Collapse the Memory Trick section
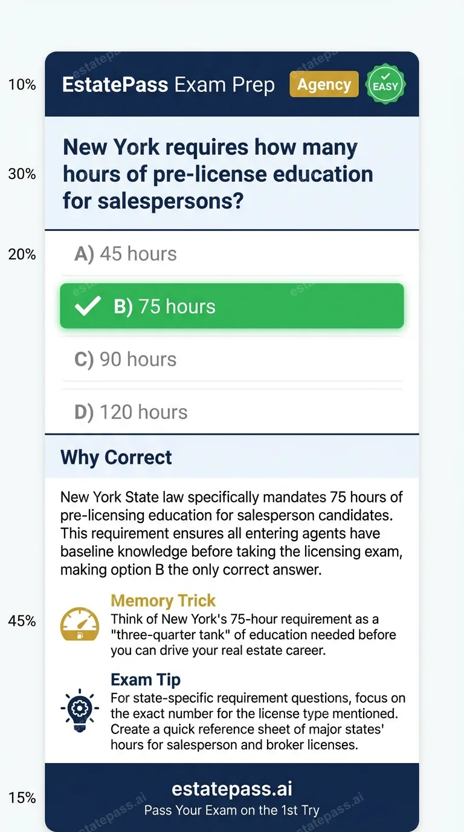The height and width of the screenshot is (832, 464). [x=163, y=600]
